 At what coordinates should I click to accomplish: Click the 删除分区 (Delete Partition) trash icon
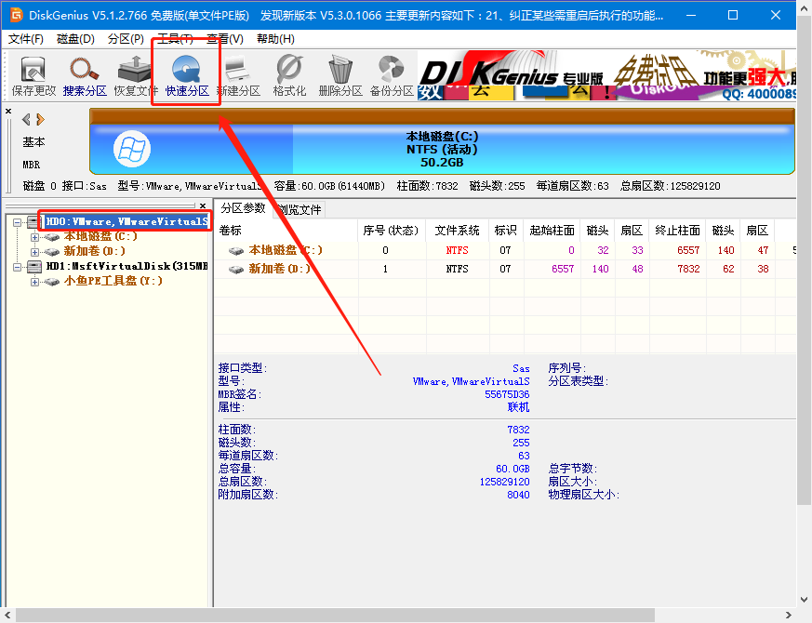[x=340, y=75]
